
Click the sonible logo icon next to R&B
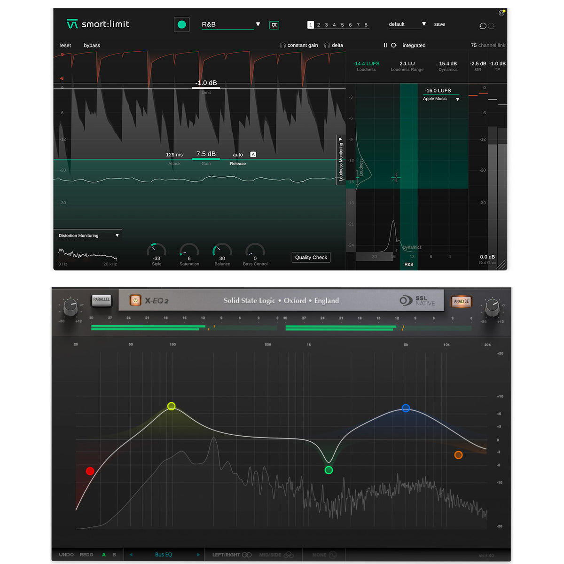pos(274,25)
